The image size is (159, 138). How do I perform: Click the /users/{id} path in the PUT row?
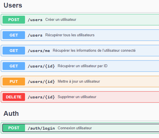click(x=41, y=82)
